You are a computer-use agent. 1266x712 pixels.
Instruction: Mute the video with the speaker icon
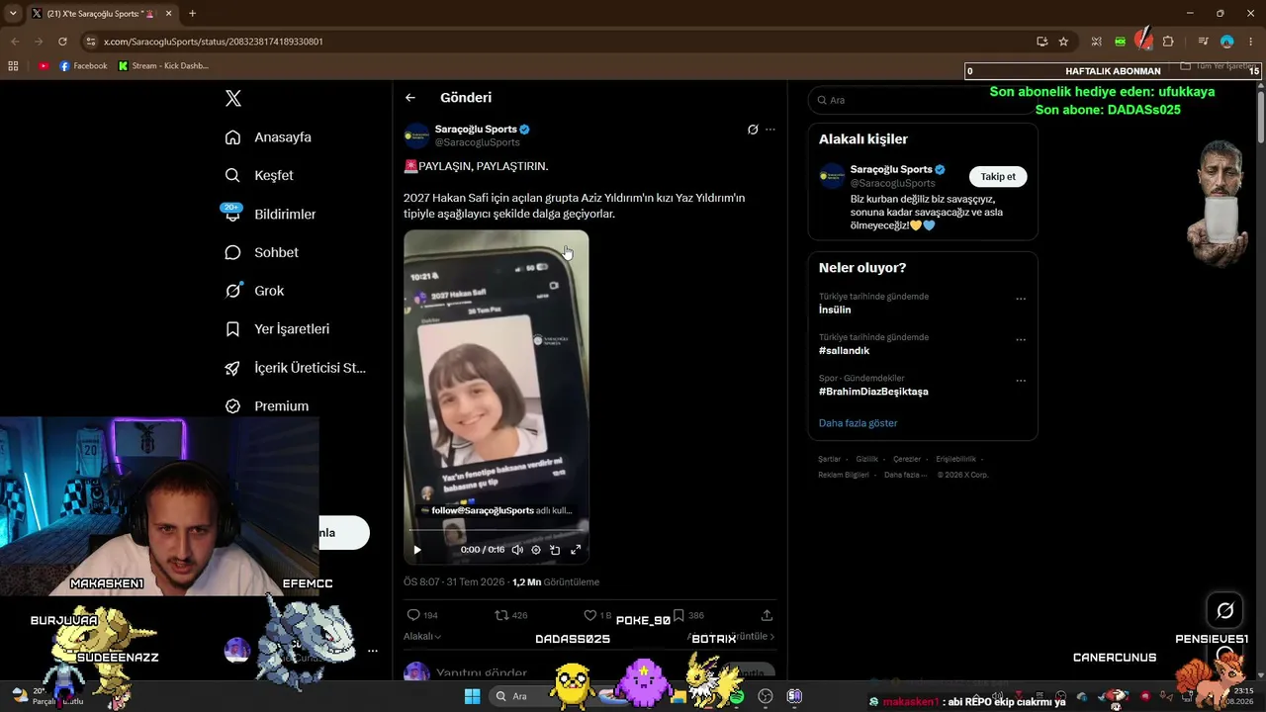pyautogui.click(x=517, y=550)
